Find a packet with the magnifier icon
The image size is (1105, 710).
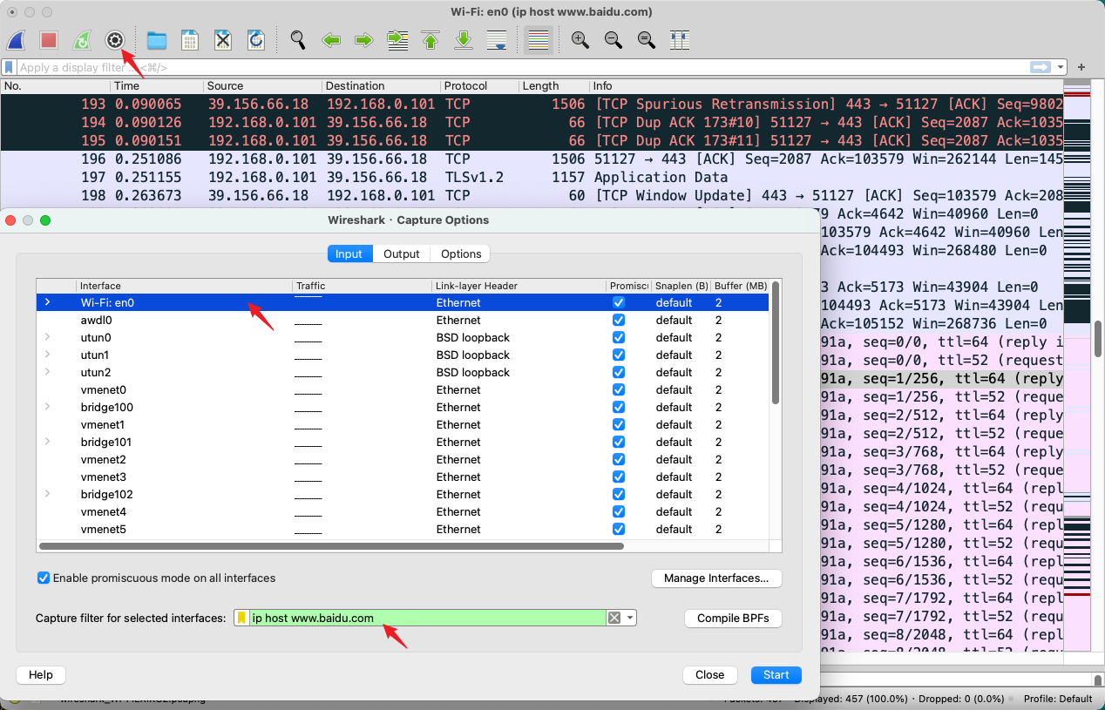(x=298, y=40)
